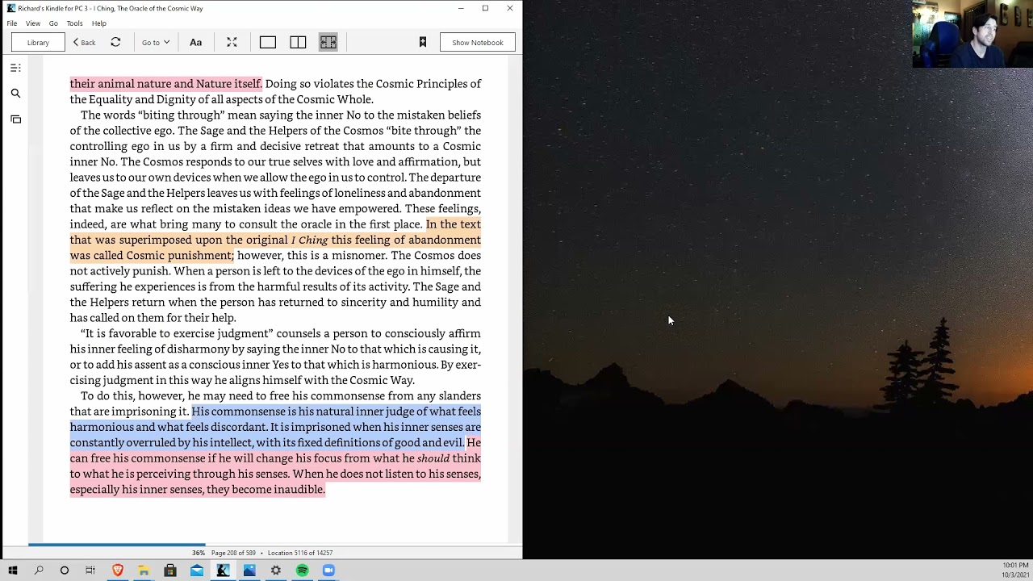Open File Explorer from the taskbar

[144, 571]
